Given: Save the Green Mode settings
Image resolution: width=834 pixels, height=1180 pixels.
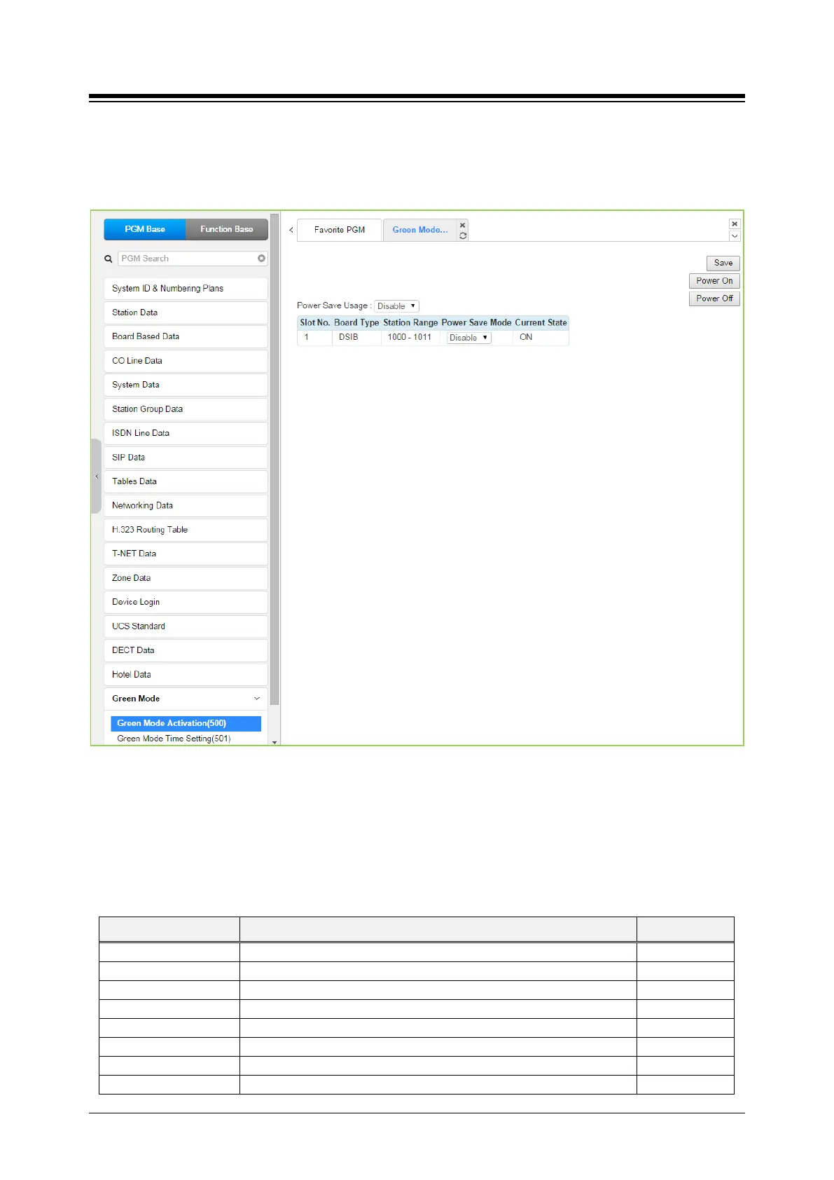Looking at the screenshot, I should [x=723, y=263].
